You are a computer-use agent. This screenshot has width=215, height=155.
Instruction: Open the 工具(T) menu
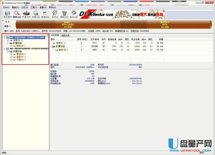(x=34, y=7)
